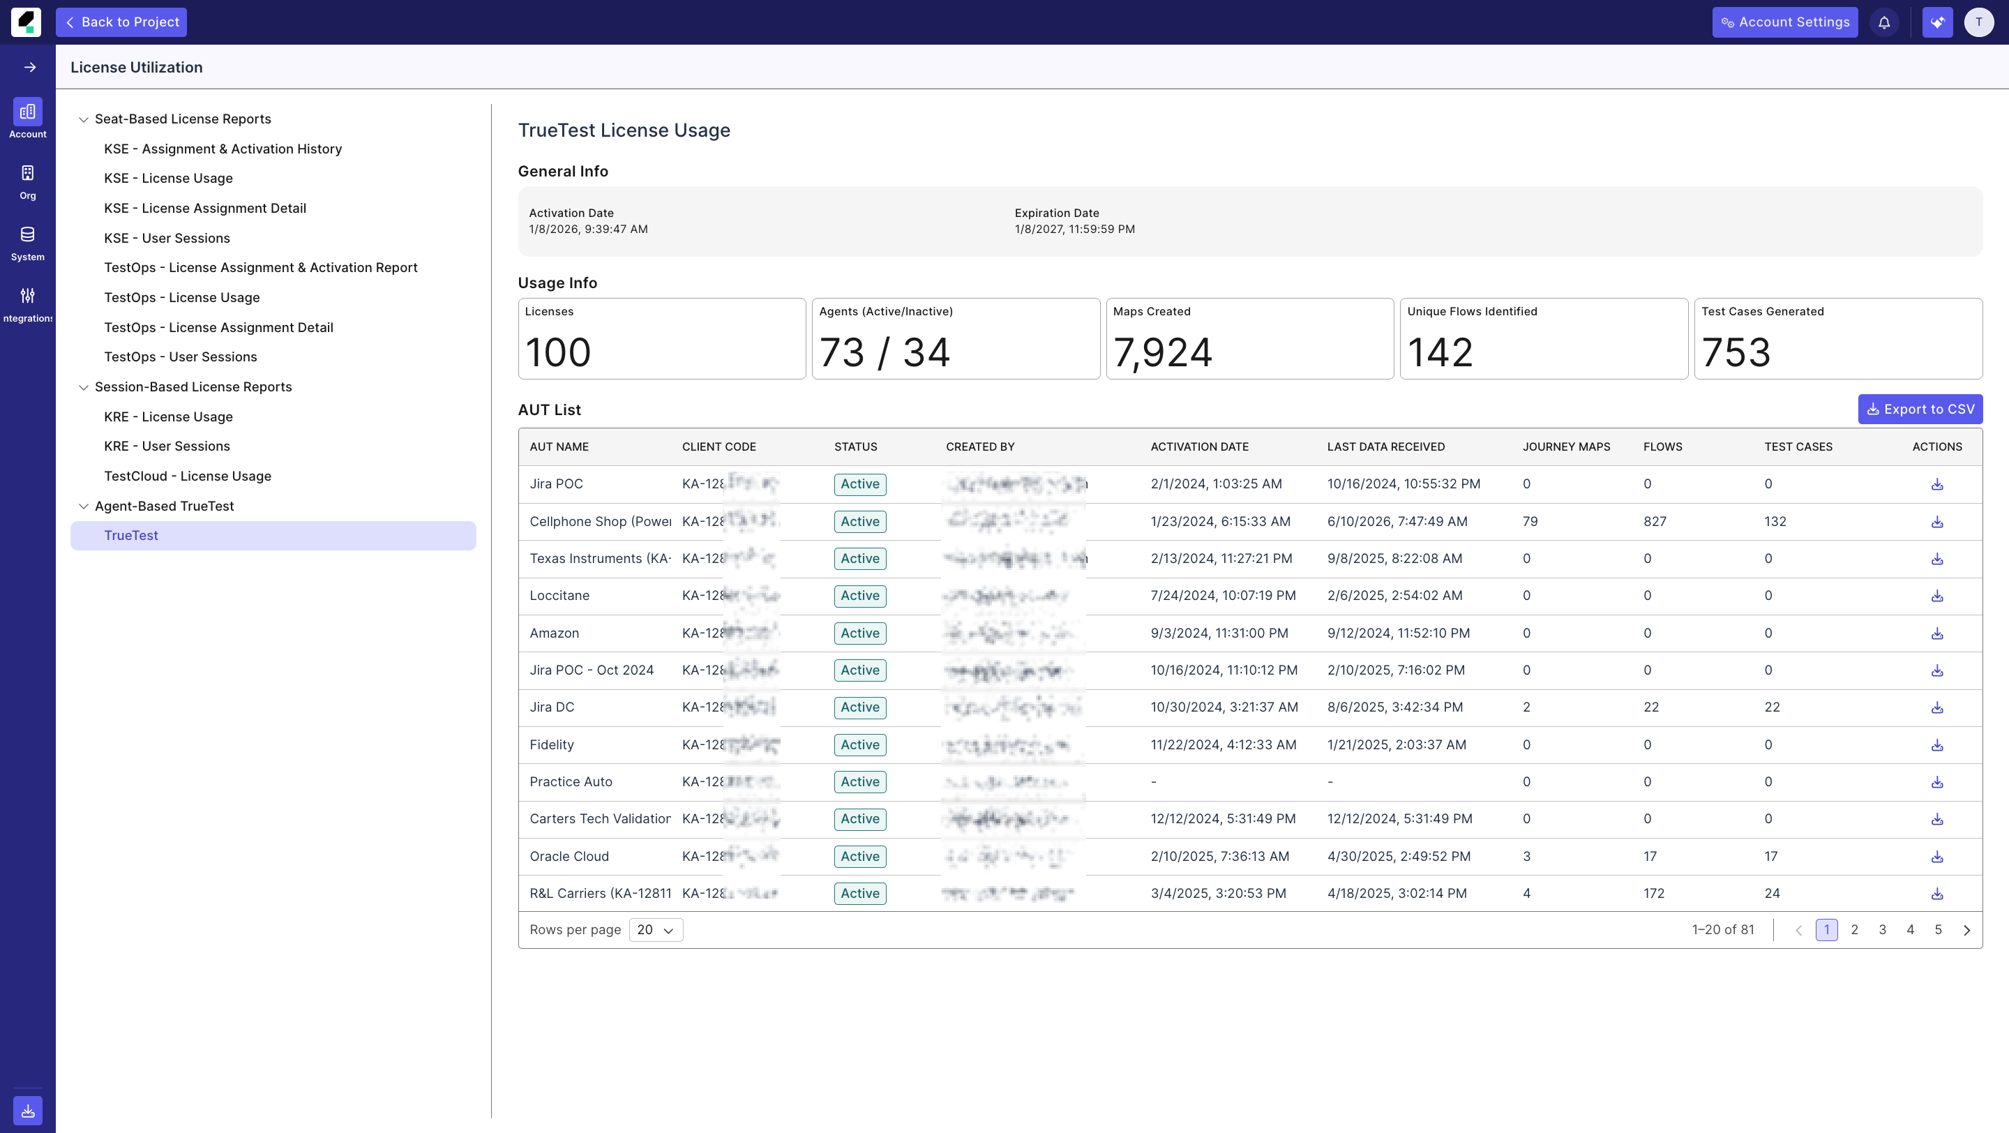2009x1133 pixels.
Task: Open the Org section in sidebar
Action: (27, 181)
